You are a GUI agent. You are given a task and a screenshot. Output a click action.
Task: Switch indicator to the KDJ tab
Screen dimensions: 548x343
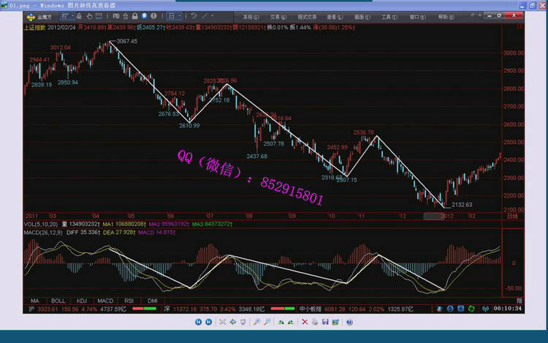82,301
